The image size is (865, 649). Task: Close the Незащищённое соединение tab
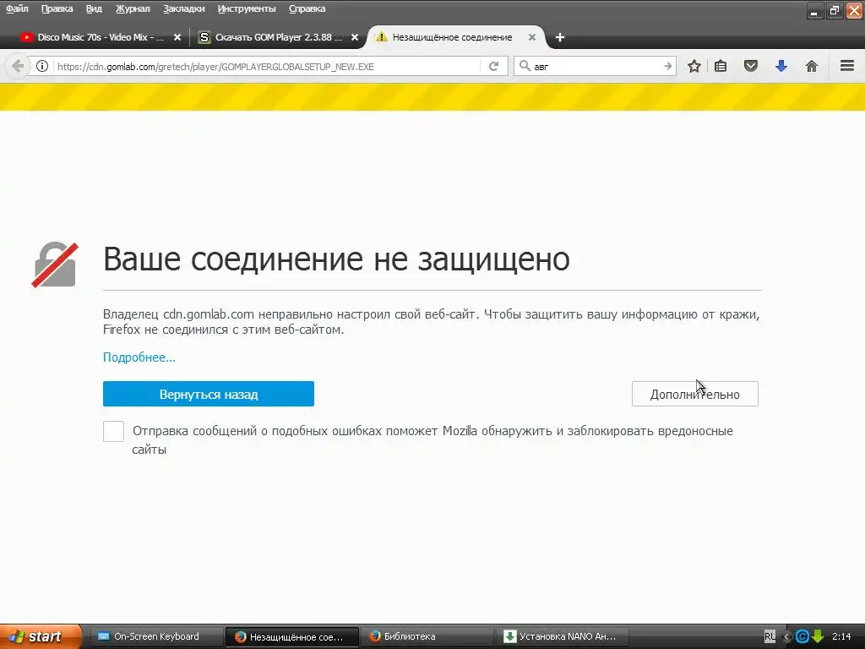click(532, 37)
